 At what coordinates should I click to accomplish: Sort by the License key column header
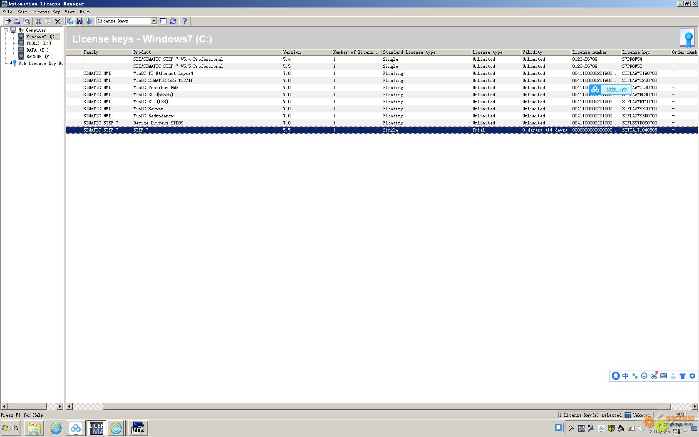[x=646, y=52]
